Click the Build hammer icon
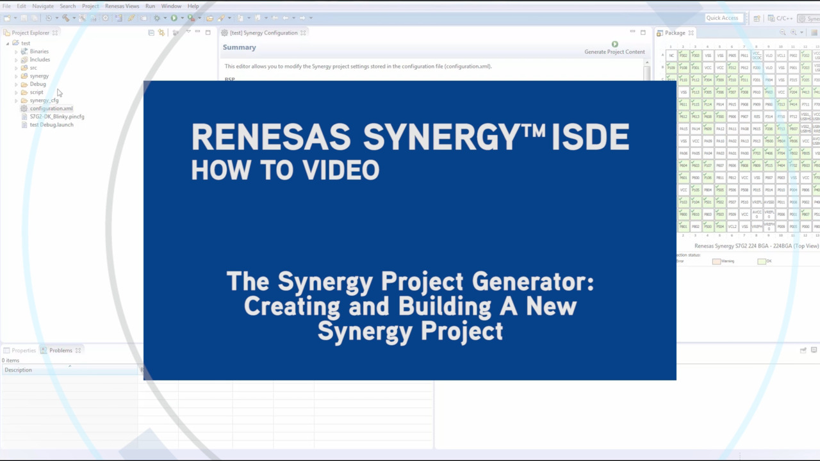The image size is (820, 461). 65,18
